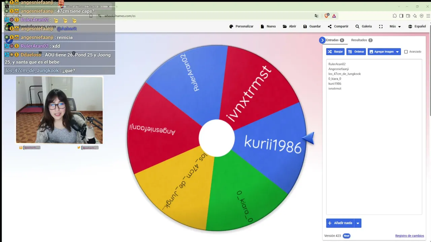
Task: Open Añadir rueda dropdown arrow
Action: pos(358,223)
